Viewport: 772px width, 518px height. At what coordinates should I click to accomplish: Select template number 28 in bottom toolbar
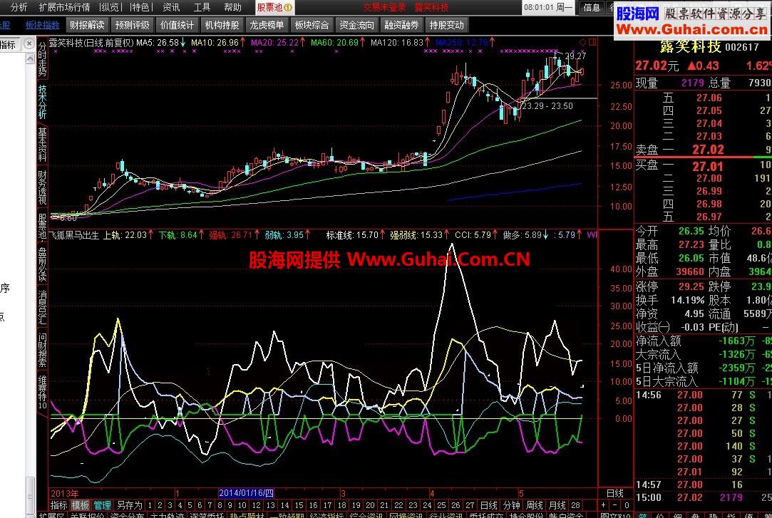click(575, 505)
